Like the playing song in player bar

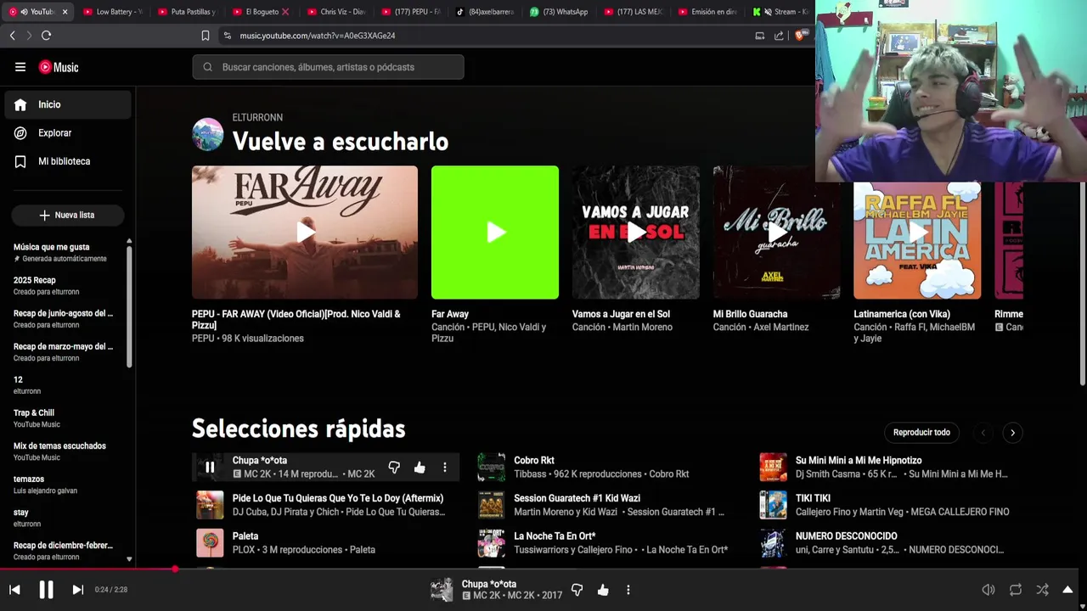point(603,590)
